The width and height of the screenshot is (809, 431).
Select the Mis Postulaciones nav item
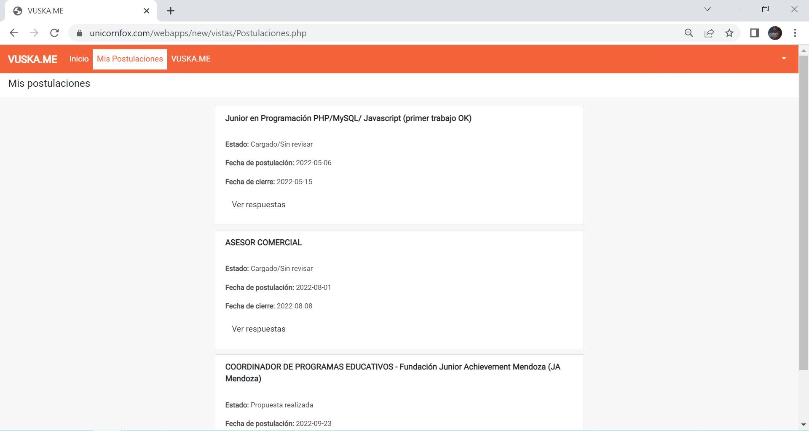[x=130, y=59]
